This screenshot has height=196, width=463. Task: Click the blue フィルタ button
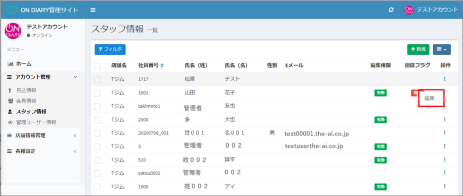pyautogui.click(x=110, y=49)
